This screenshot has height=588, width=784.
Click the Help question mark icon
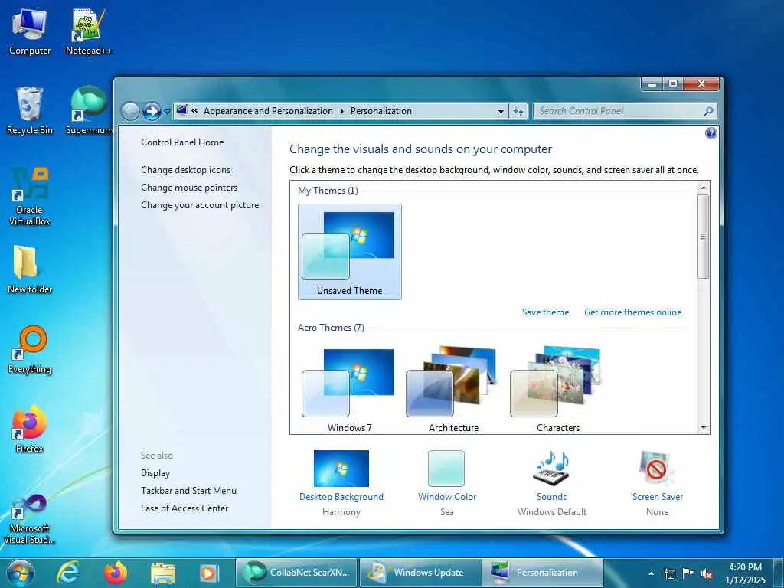[x=710, y=133]
